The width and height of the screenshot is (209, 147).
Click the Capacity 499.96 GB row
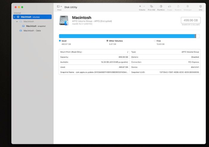[94, 57]
